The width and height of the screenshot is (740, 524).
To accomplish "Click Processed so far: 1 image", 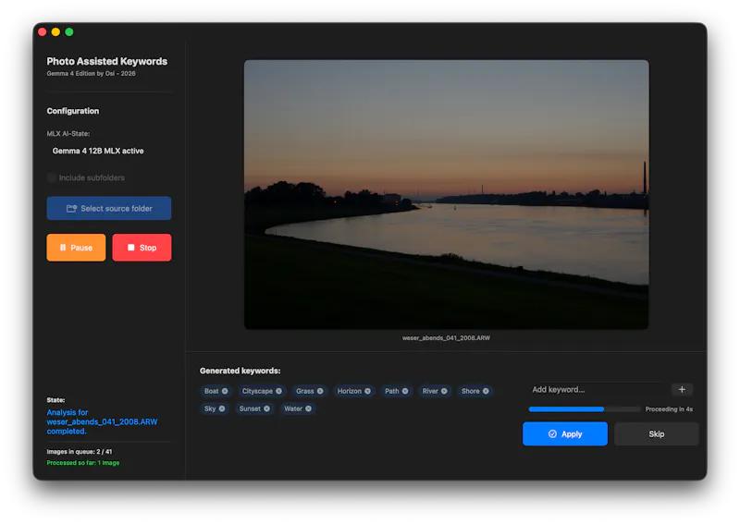I will coord(83,463).
